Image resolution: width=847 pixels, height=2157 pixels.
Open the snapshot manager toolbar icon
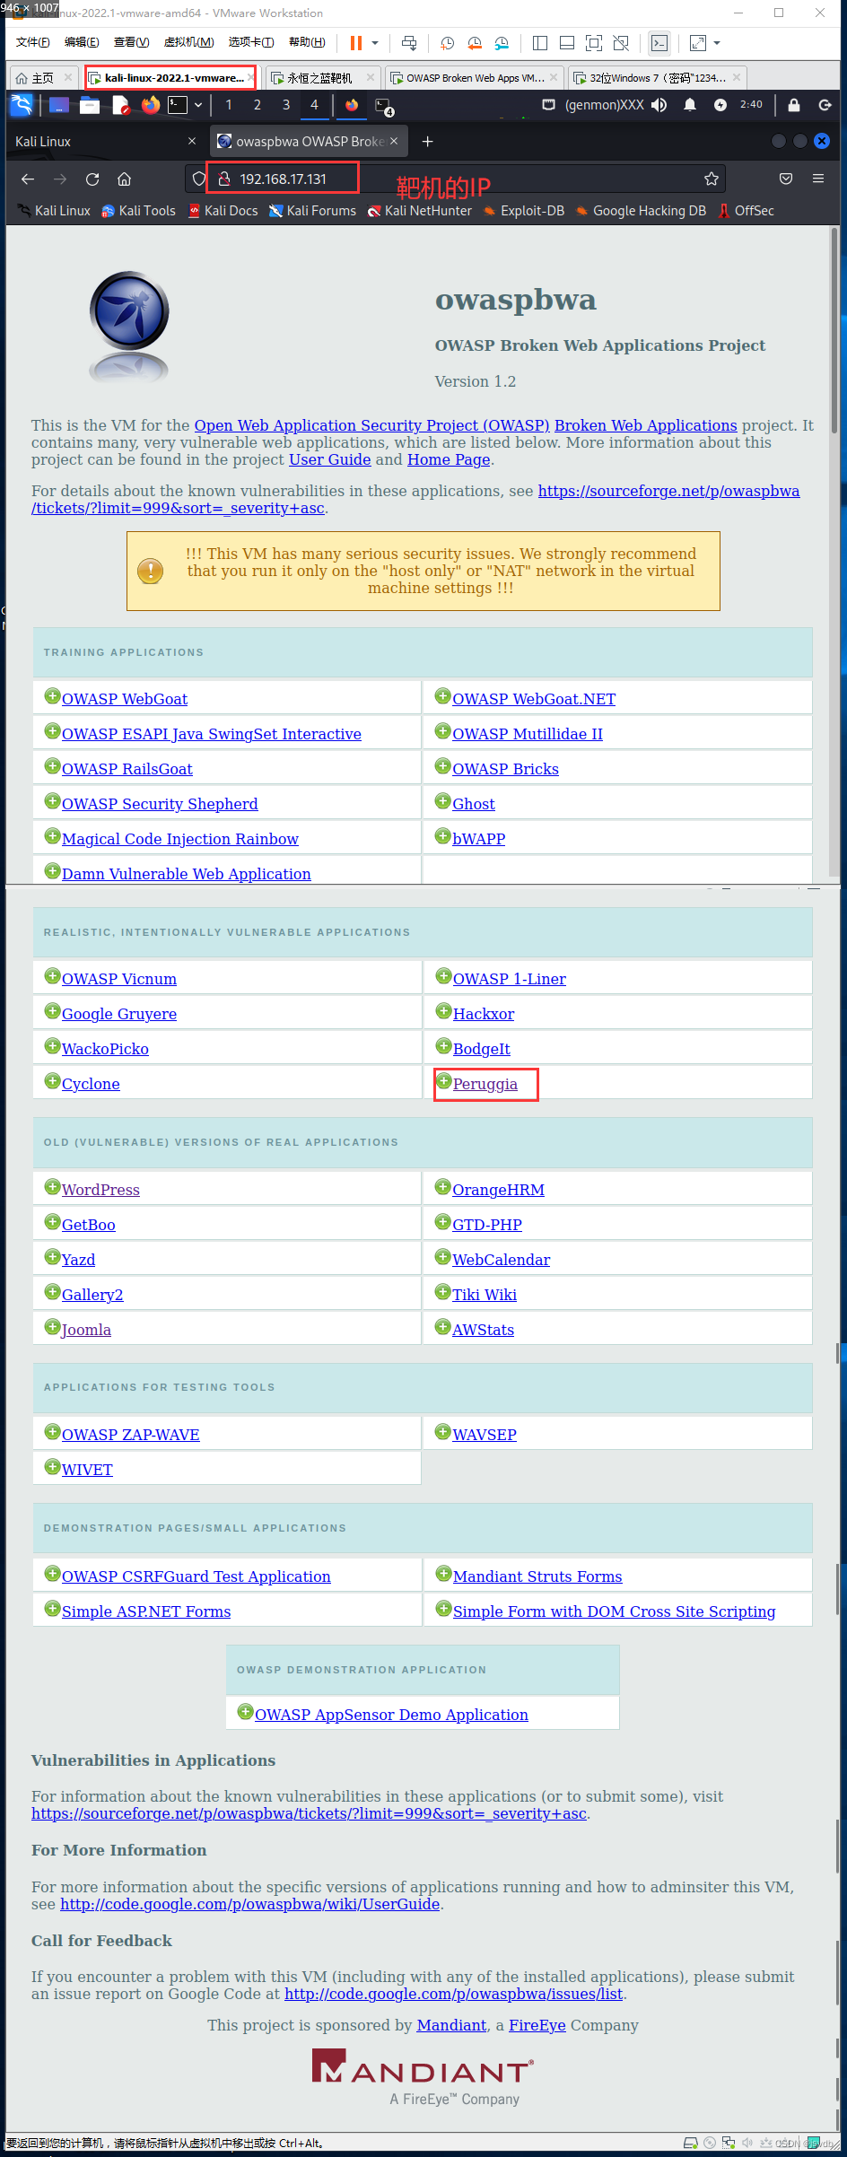502,43
